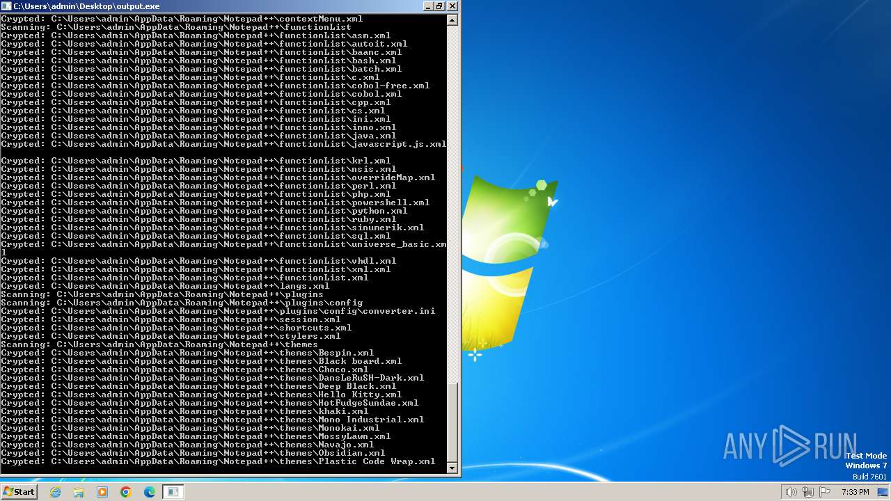Maximize the output.exe console window

click(439, 6)
